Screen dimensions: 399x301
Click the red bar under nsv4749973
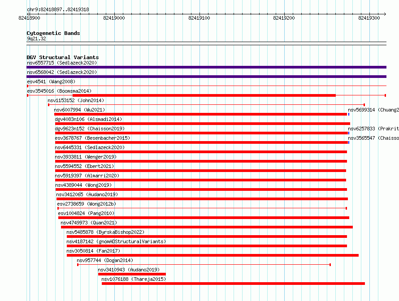click(207, 227)
